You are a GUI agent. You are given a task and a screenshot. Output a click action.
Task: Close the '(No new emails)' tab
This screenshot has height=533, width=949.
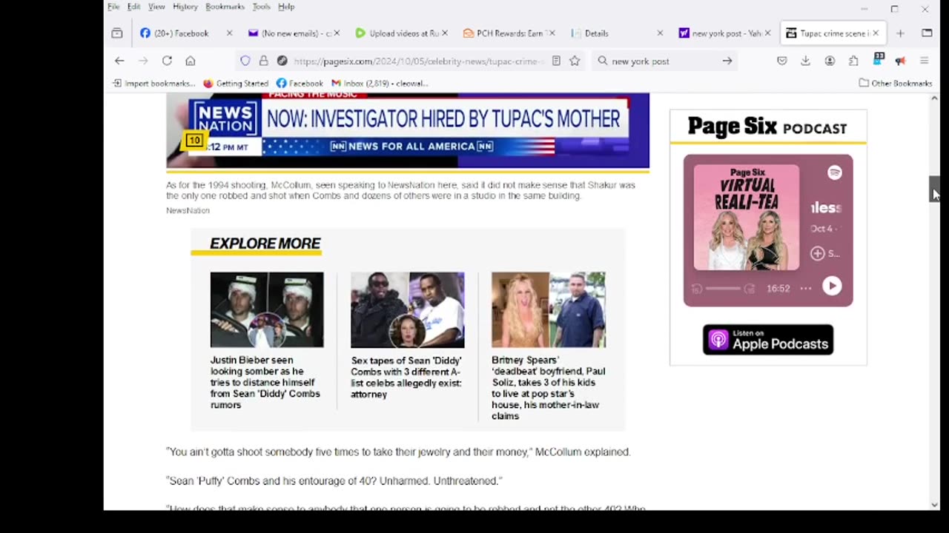click(x=337, y=33)
